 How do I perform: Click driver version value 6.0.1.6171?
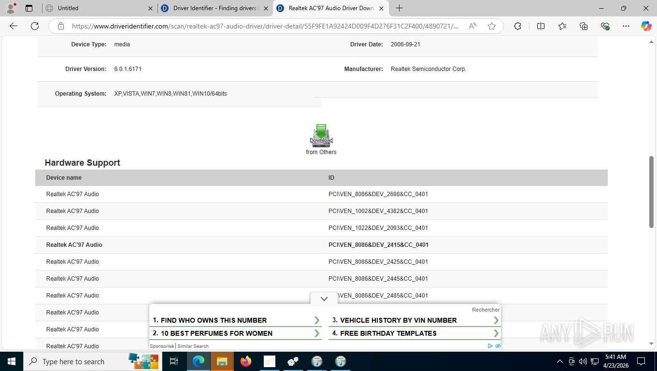coord(128,69)
